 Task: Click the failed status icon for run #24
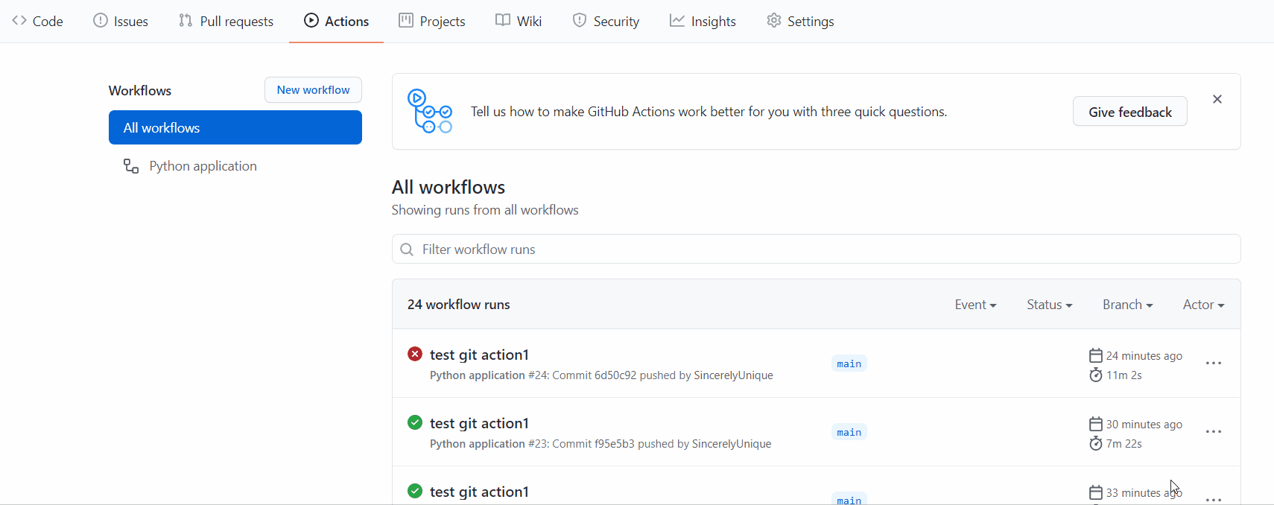tap(415, 354)
